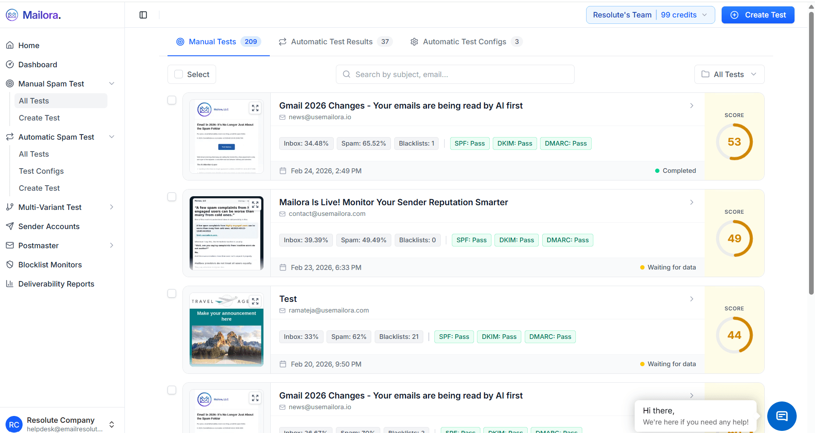The image size is (815, 433).
Task: Click the Mailora logo envelope icon
Action: pos(12,14)
